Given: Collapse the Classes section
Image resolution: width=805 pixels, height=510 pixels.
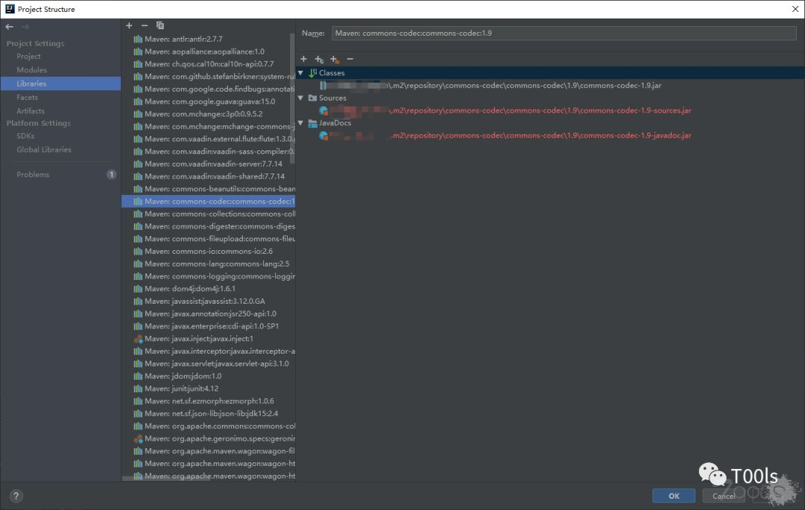Looking at the screenshot, I should point(301,73).
